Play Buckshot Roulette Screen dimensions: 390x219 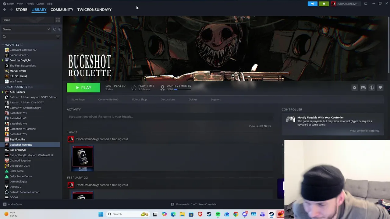coord(83,88)
